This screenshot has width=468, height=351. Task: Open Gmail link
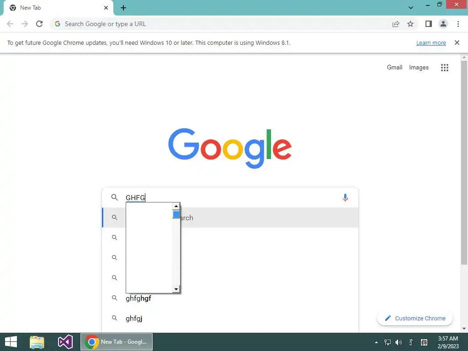[394, 68]
